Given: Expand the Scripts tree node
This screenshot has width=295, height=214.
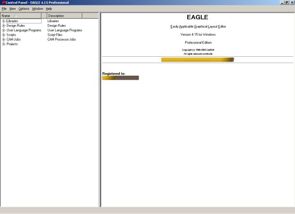Looking at the screenshot, I should click(x=4, y=35).
